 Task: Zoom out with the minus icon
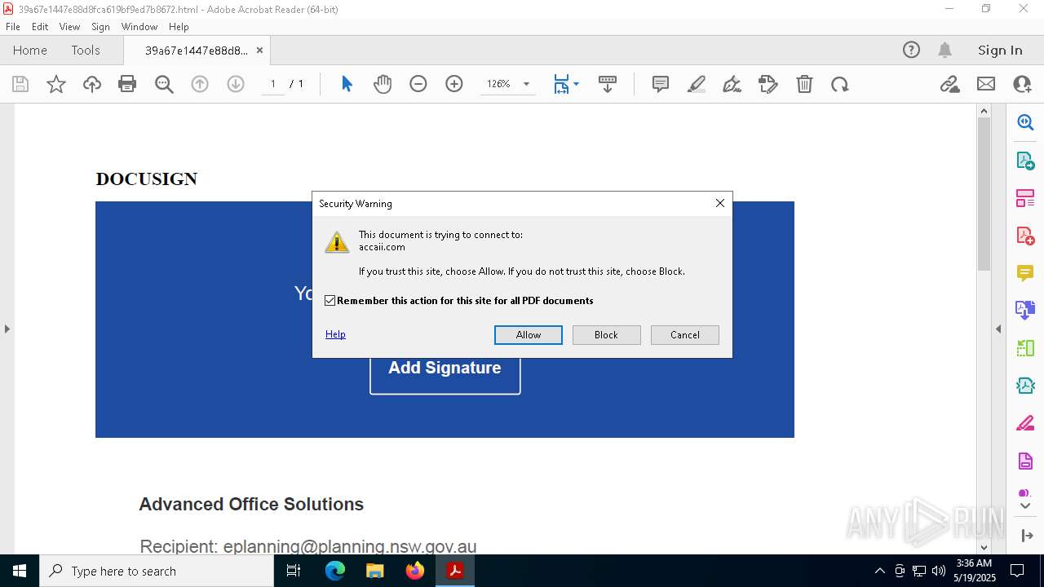pos(418,84)
